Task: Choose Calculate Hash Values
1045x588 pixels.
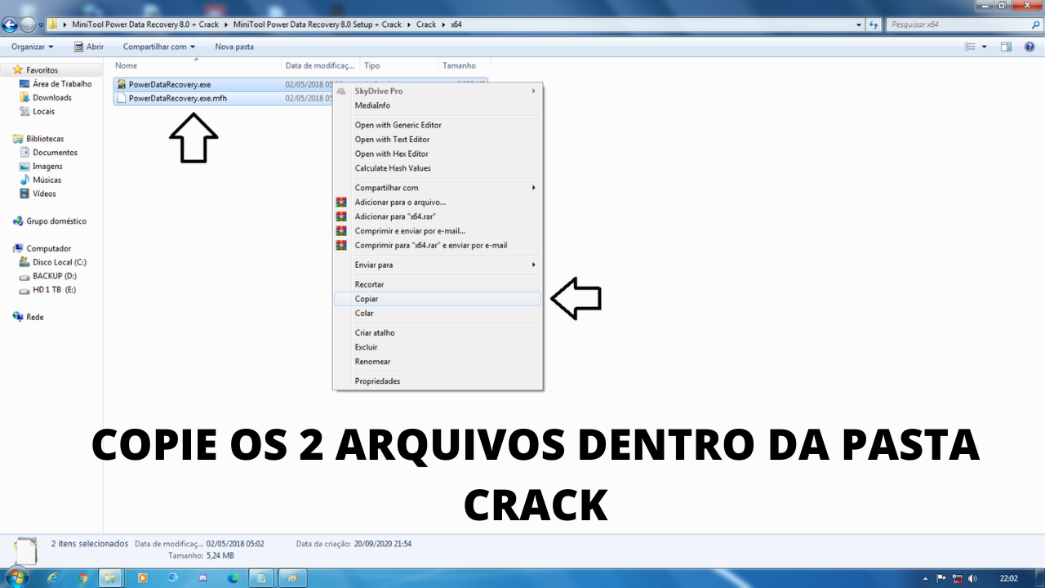Action: pos(438,168)
